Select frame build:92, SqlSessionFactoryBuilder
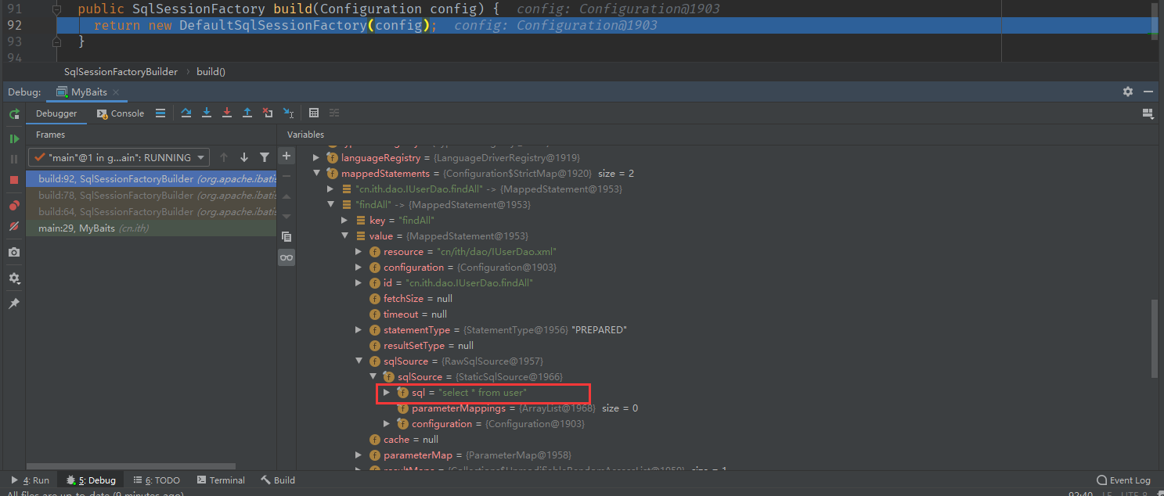This screenshot has width=1164, height=496. tap(151, 179)
